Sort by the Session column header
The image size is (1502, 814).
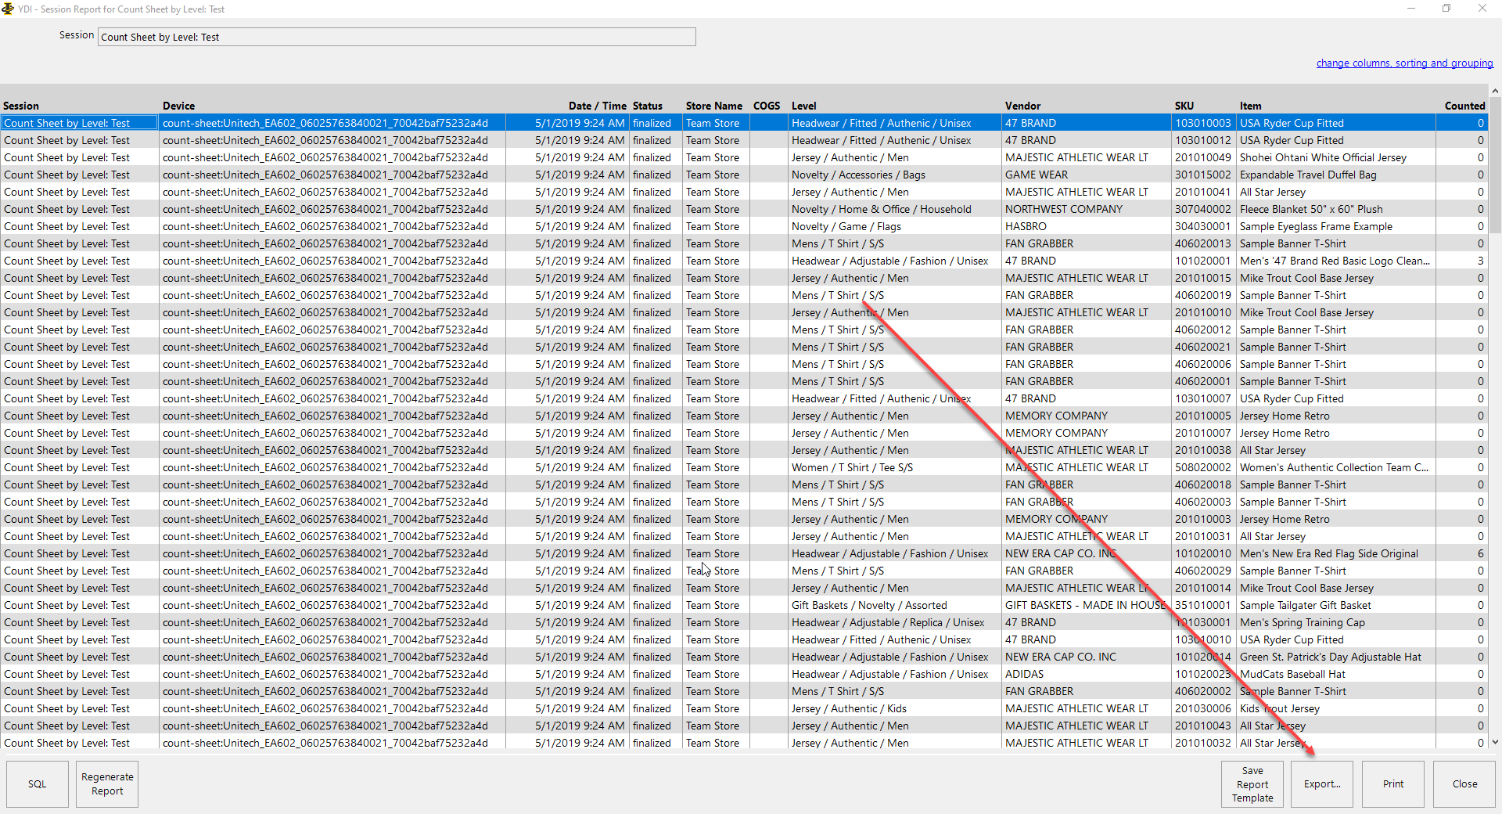(21, 106)
